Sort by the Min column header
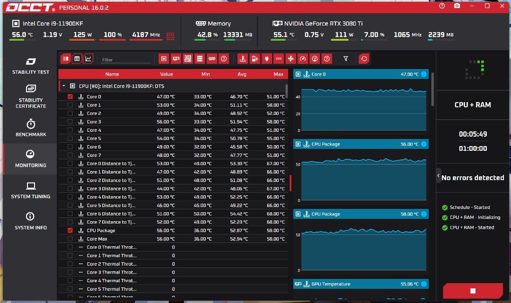This screenshot has width=511, height=303. pos(206,74)
